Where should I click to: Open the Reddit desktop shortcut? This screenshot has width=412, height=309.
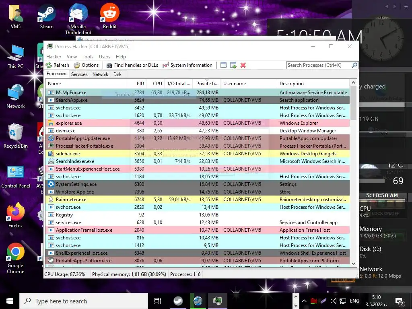[109, 16]
